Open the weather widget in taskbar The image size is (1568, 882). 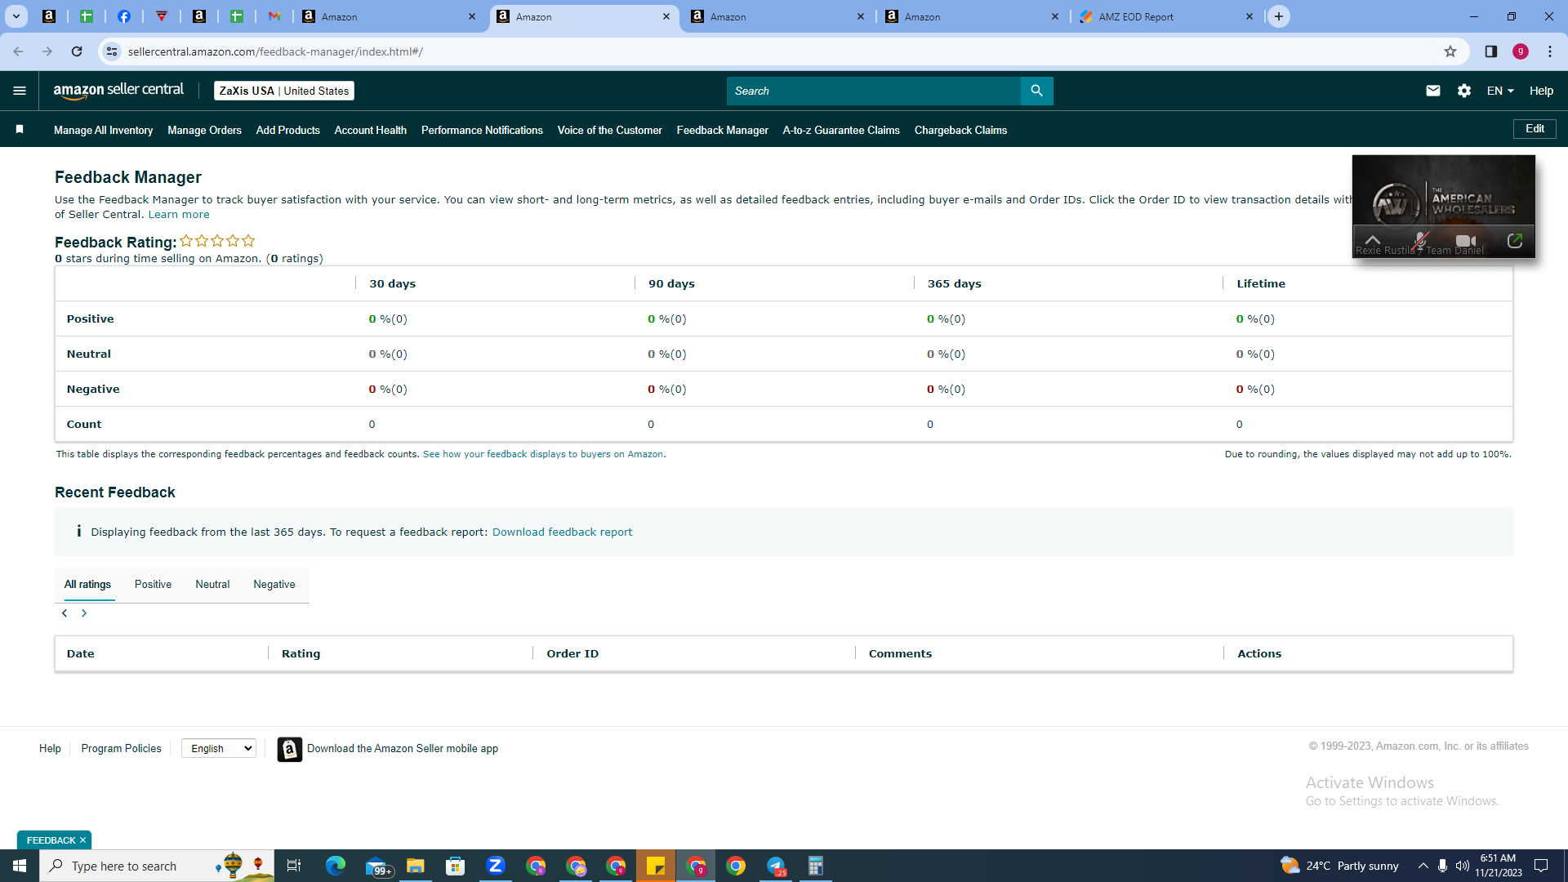pyautogui.click(x=1339, y=866)
